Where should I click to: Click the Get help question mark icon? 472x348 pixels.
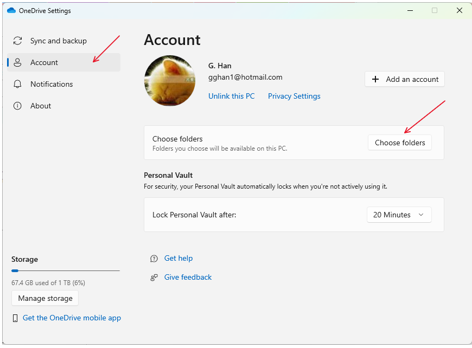coord(154,258)
